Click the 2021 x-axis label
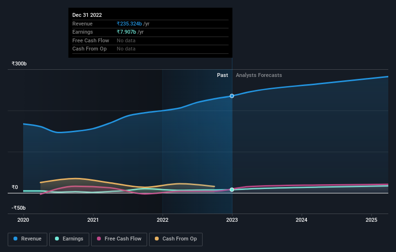396x252 pixels. (93, 220)
